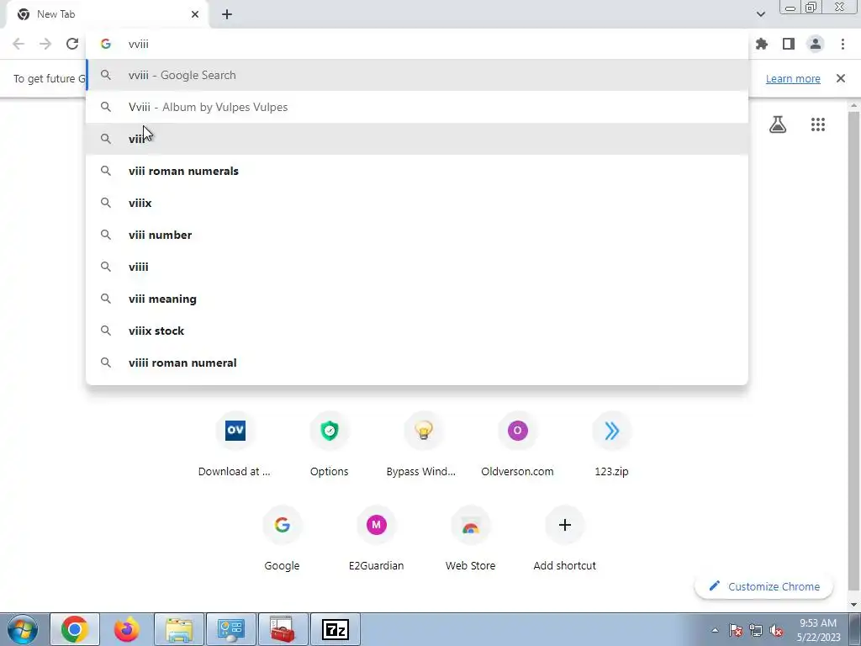Open the control panel taskbar icon
This screenshot has height=646, width=861.
click(x=231, y=629)
